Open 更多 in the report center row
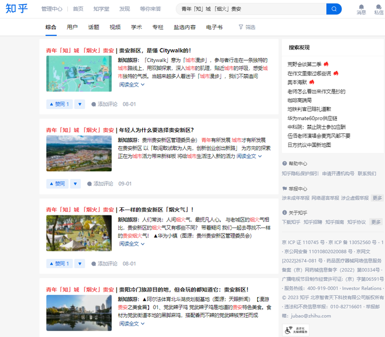 click(377, 198)
